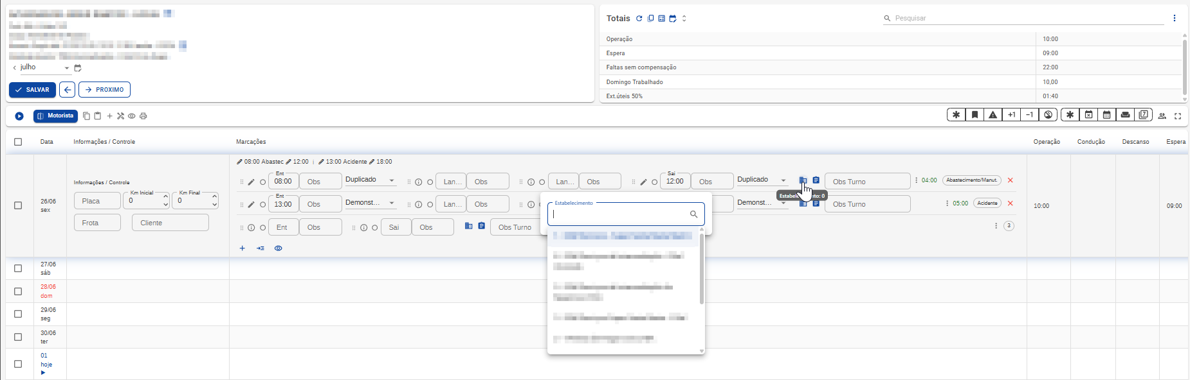
Task: Open the Duplicado dropdown beside the 08:00 entry
Action: coord(371,180)
